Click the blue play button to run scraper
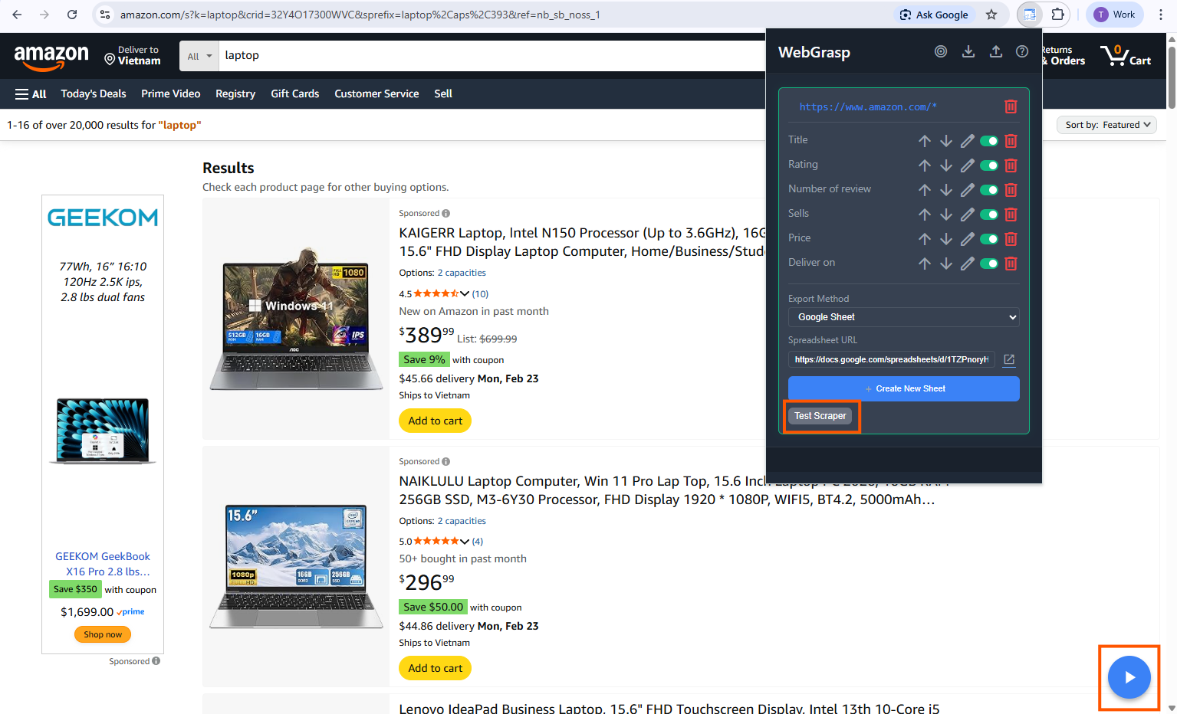 tap(1129, 677)
